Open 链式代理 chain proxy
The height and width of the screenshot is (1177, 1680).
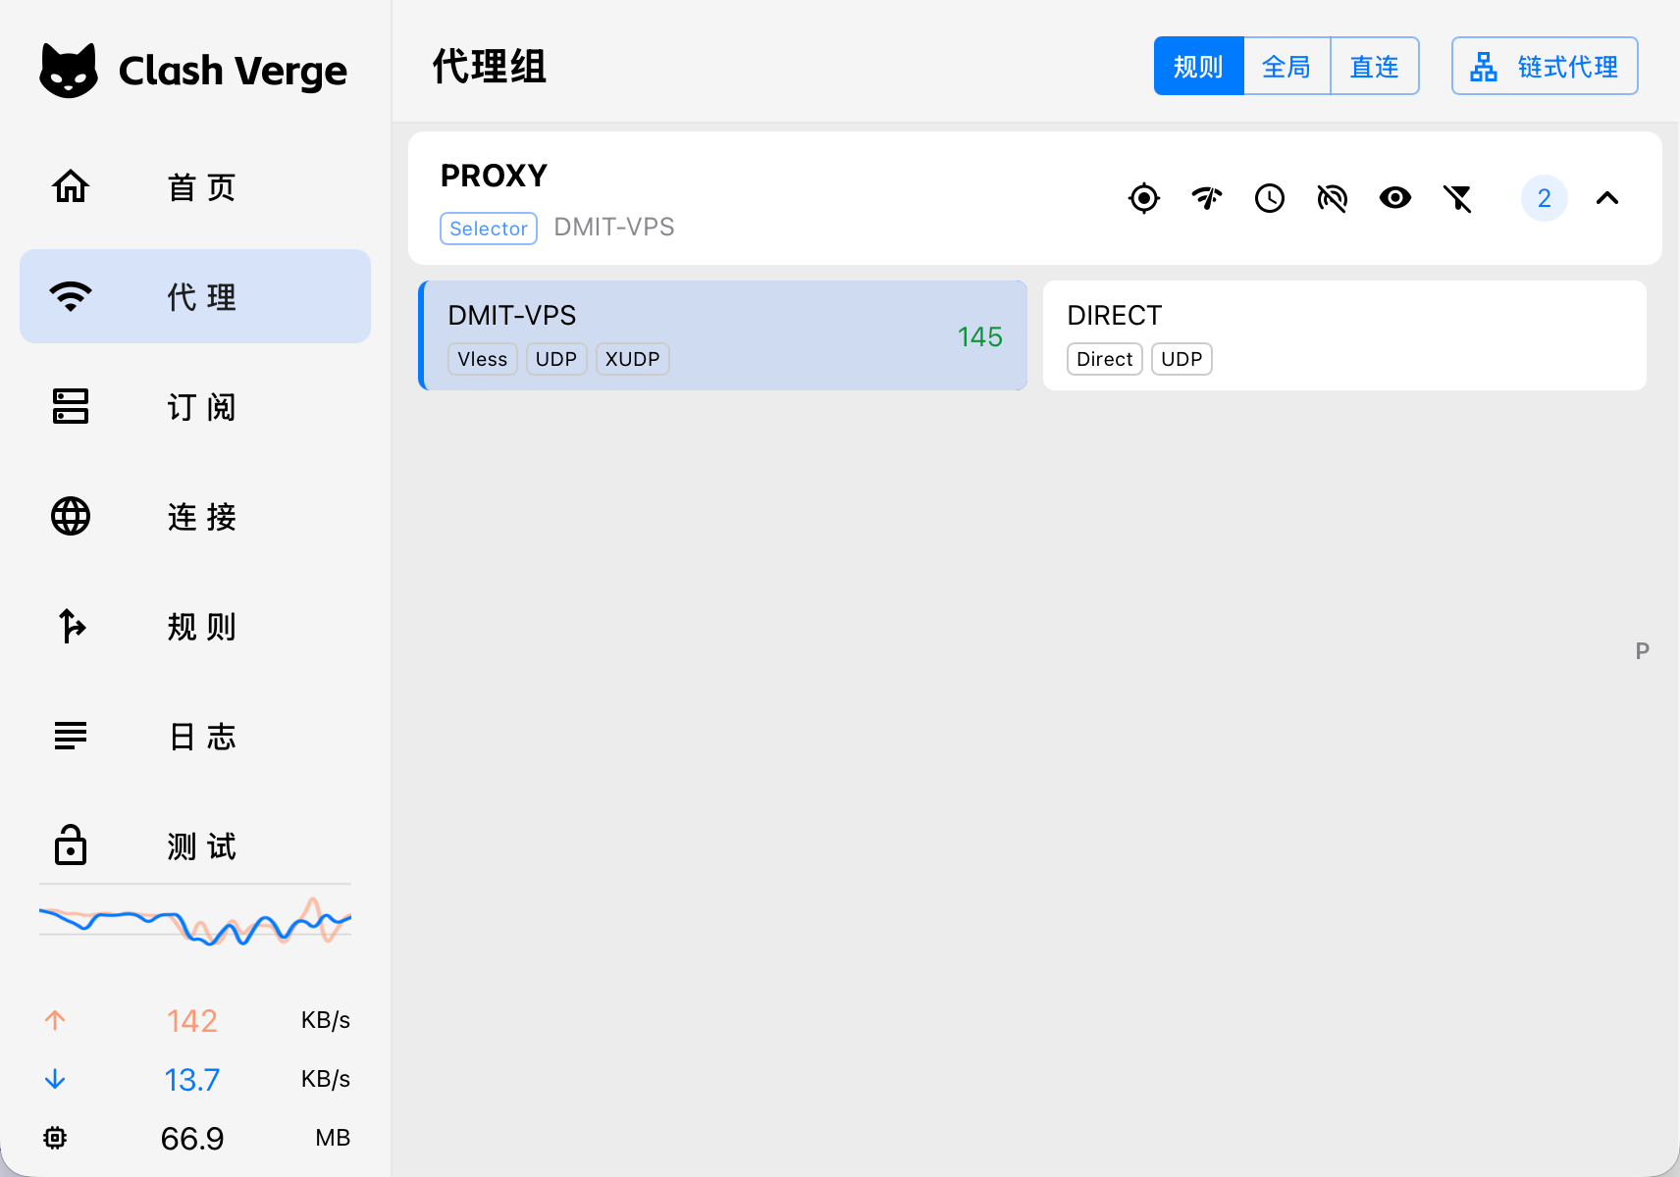point(1545,66)
